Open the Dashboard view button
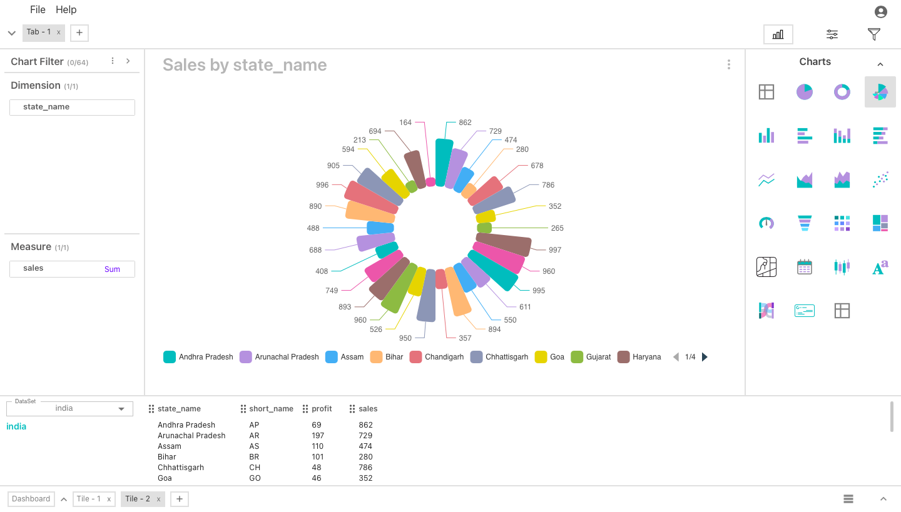This screenshot has height=512, width=901. [31, 499]
